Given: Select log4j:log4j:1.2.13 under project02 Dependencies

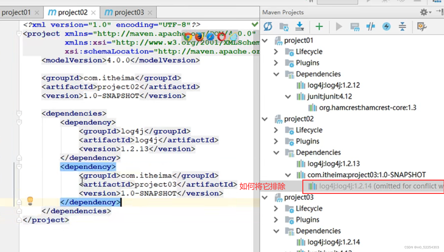Looking at the screenshot, I should pos(334,164).
